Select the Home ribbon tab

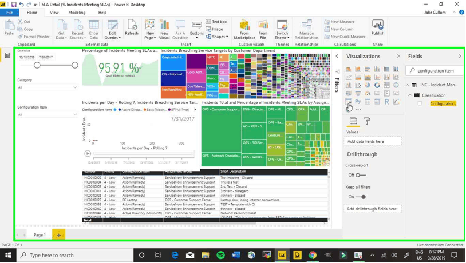[x=32, y=13]
